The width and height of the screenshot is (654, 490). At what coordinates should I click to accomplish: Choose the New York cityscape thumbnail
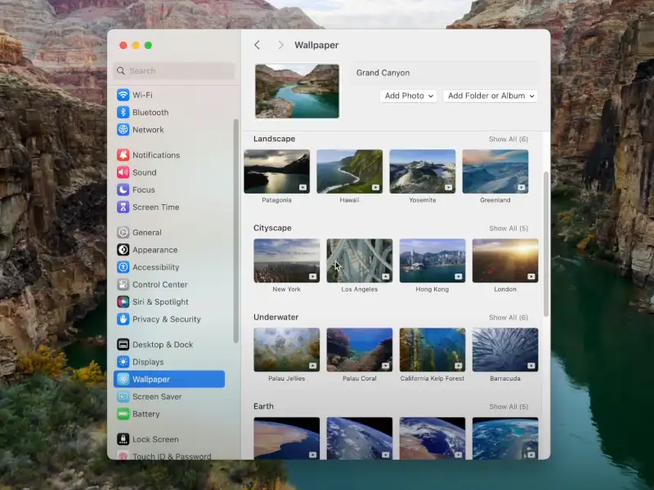coord(287,261)
